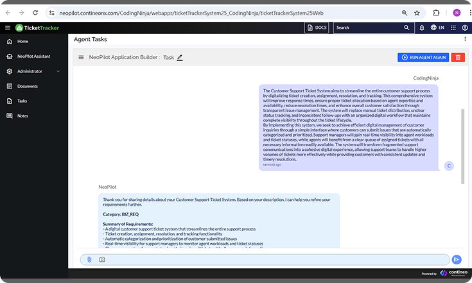Screen dimensions: 472x283
Task: Click the chat vertical scrollbar
Action: click(x=462, y=146)
